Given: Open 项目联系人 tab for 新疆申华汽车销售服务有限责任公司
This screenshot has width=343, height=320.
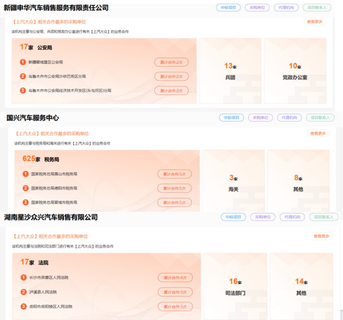Looking at the screenshot, I should tap(317, 7).
